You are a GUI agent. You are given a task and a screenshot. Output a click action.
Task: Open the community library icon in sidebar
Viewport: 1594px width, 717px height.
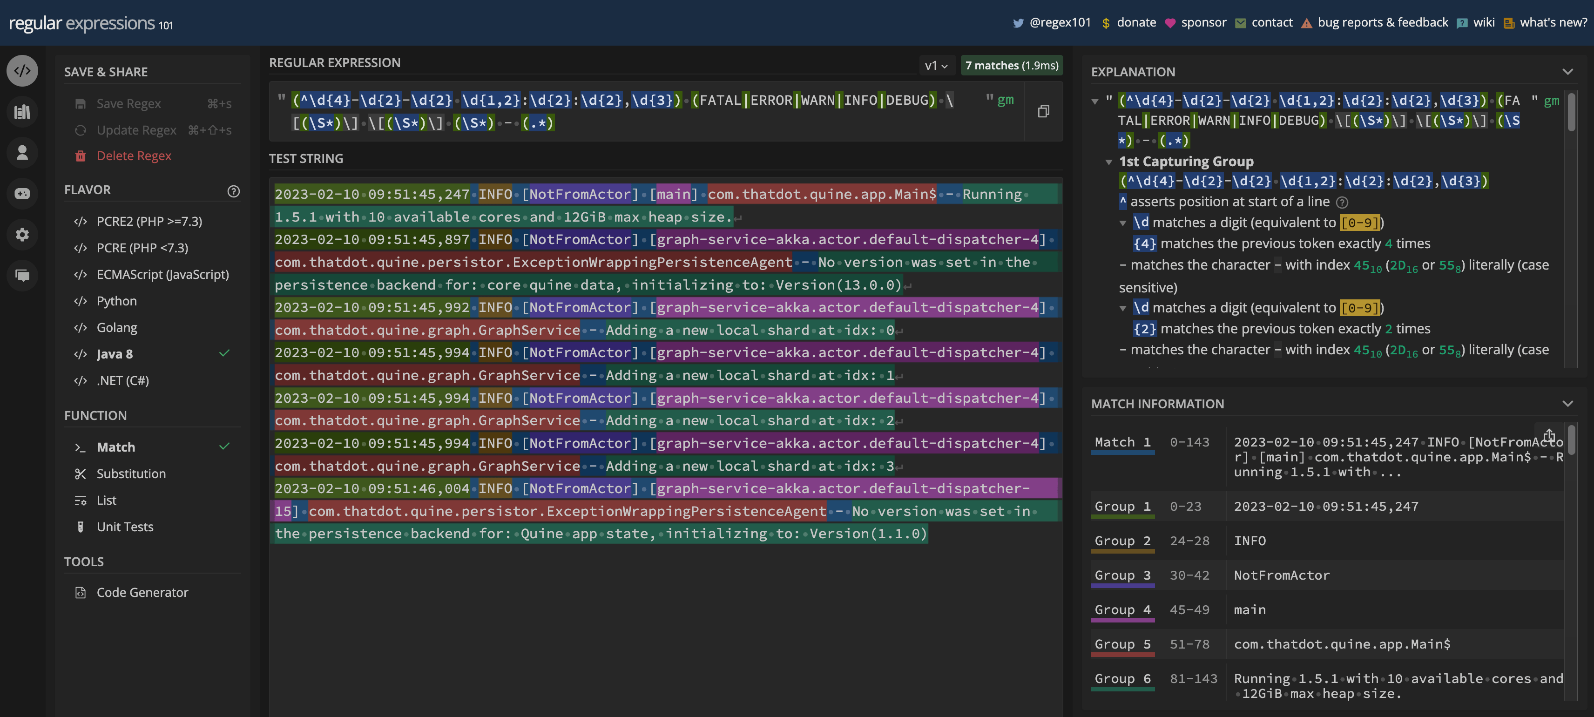click(22, 112)
